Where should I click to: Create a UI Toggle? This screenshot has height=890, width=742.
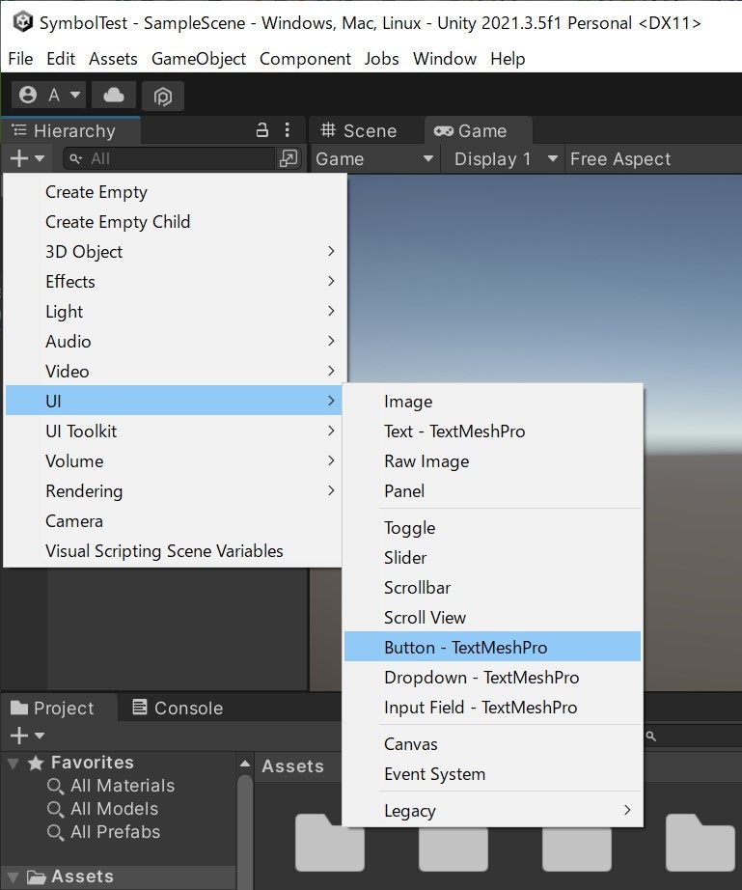(492, 527)
